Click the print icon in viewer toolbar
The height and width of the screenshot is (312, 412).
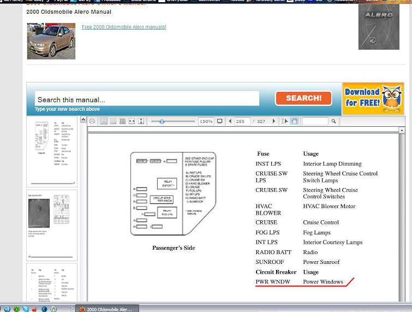[x=92, y=121]
